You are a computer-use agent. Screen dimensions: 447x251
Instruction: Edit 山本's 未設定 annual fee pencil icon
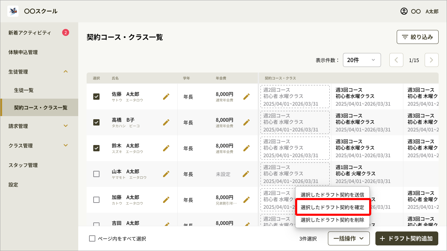(247, 174)
